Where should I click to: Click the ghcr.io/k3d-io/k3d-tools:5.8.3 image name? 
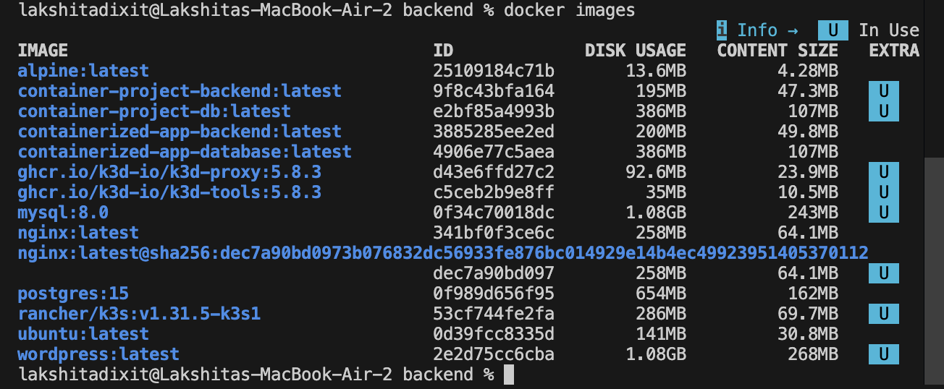pos(169,192)
